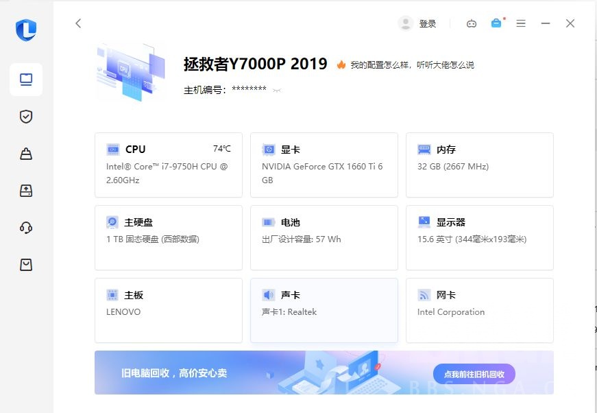Screen dimensions: 597x413
Task: Click the 显卡 graphics card icon
Action: click(x=269, y=150)
